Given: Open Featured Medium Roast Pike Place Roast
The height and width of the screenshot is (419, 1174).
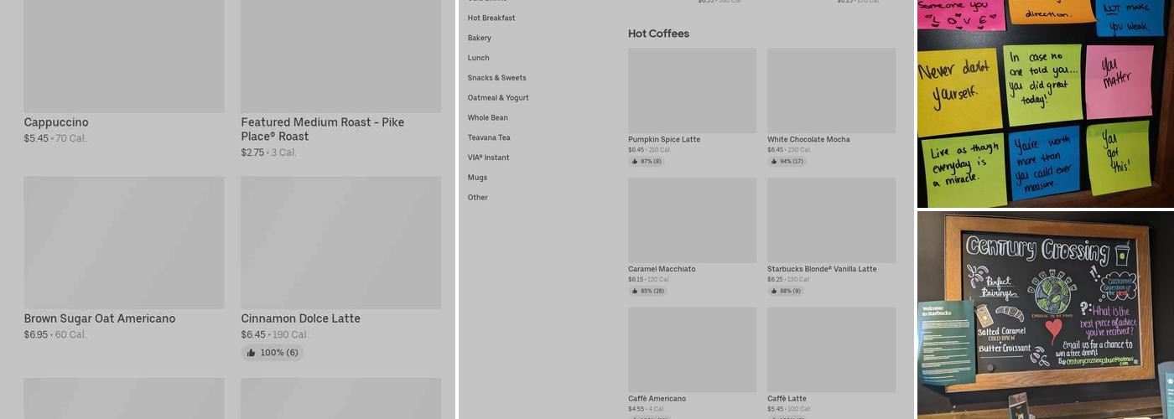Looking at the screenshot, I should point(323,129).
